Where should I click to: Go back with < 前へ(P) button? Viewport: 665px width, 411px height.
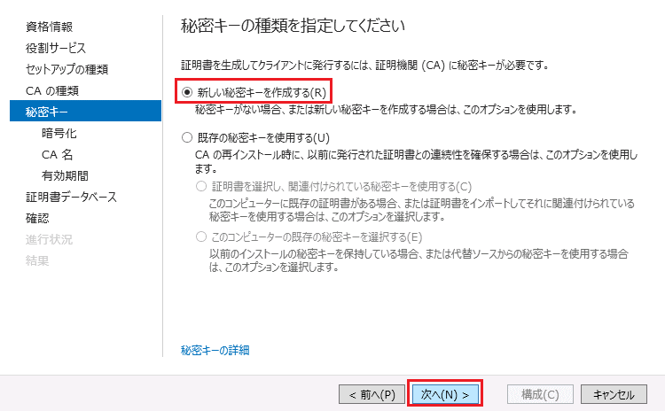(372, 394)
